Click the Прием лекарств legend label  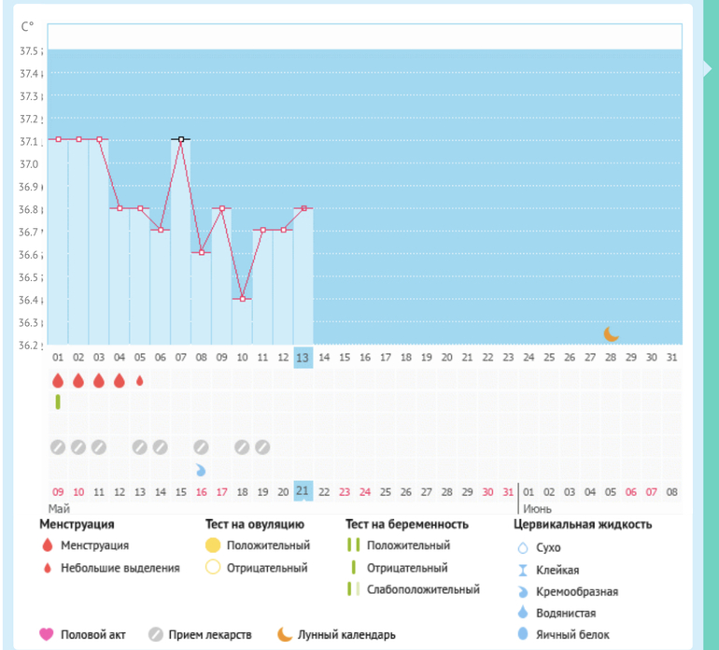(x=210, y=635)
